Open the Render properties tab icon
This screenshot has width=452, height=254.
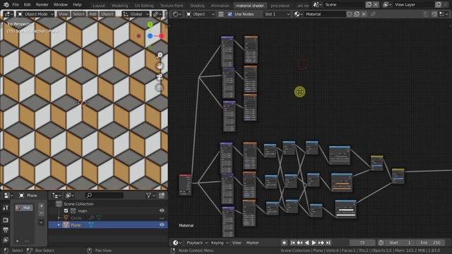(6, 220)
